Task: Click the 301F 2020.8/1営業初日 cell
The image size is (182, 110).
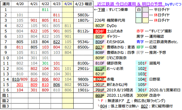Action: pos(142,90)
